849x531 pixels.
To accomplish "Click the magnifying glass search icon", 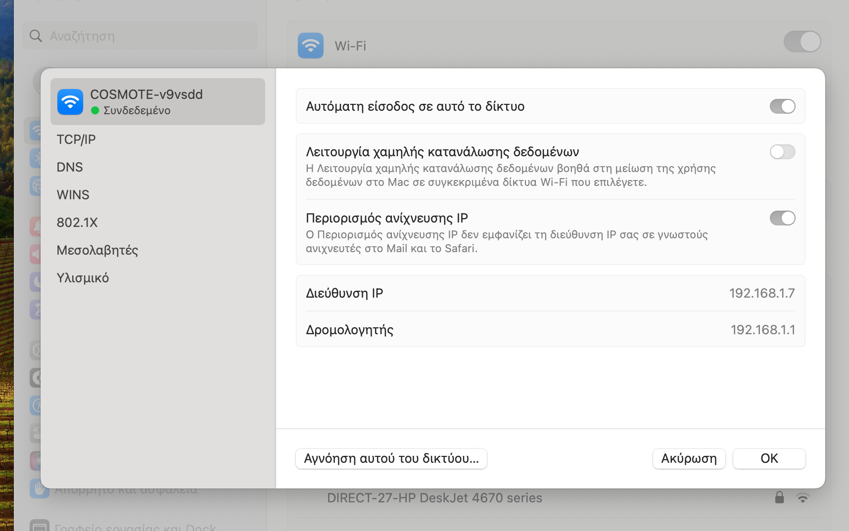I will tap(36, 36).
